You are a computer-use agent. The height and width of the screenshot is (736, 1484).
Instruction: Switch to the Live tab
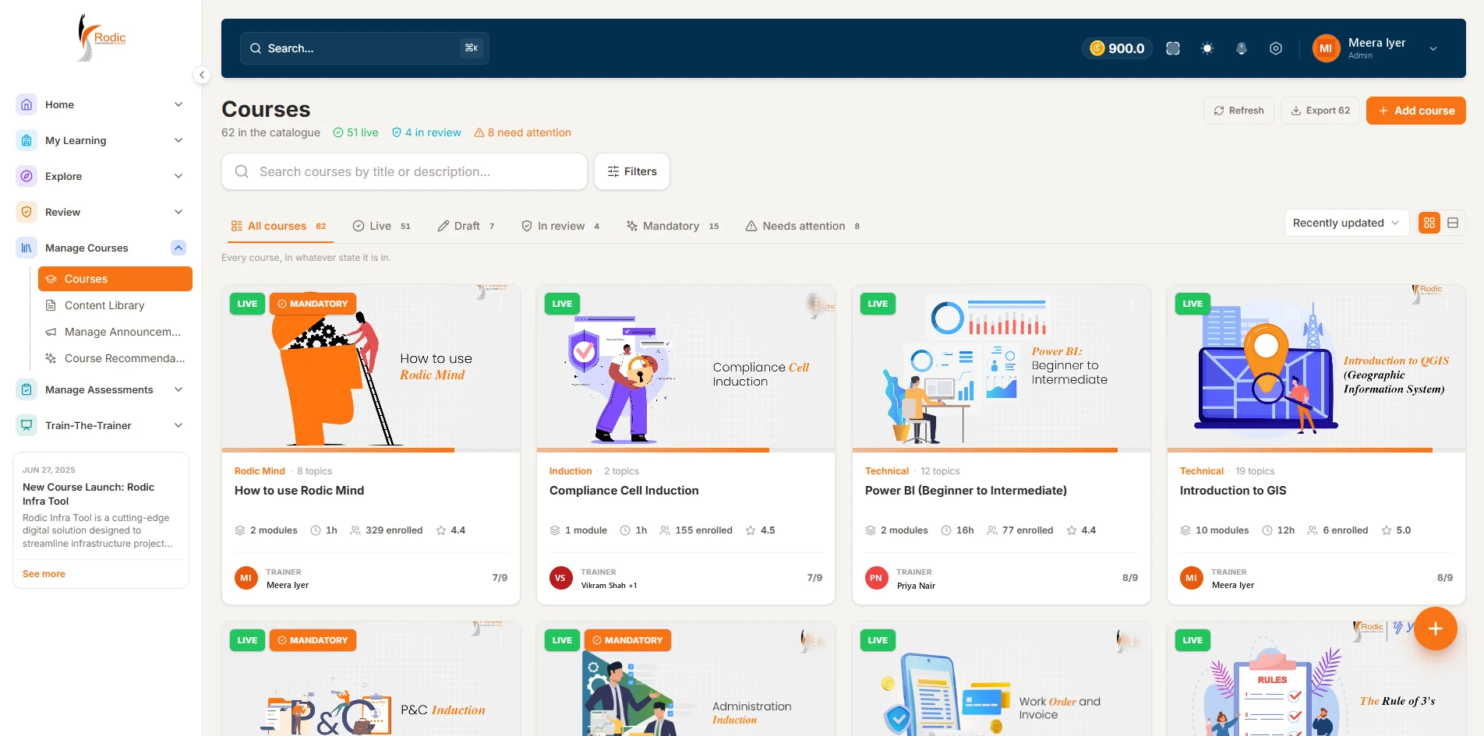point(381,226)
